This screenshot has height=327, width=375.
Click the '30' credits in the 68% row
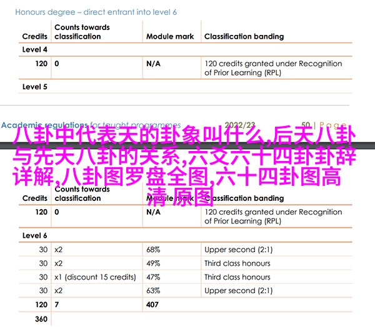click(x=43, y=250)
